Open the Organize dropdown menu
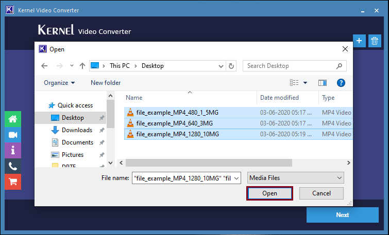The width and height of the screenshot is (389, 235). coord(59,83)
